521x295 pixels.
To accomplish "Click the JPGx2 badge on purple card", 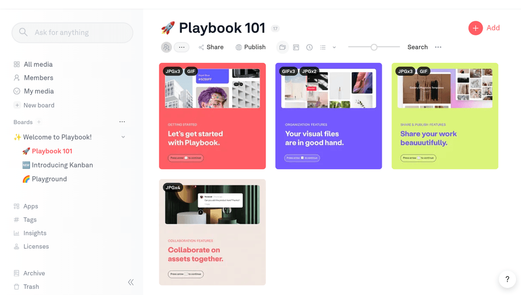I will click(x=309, y=71).
